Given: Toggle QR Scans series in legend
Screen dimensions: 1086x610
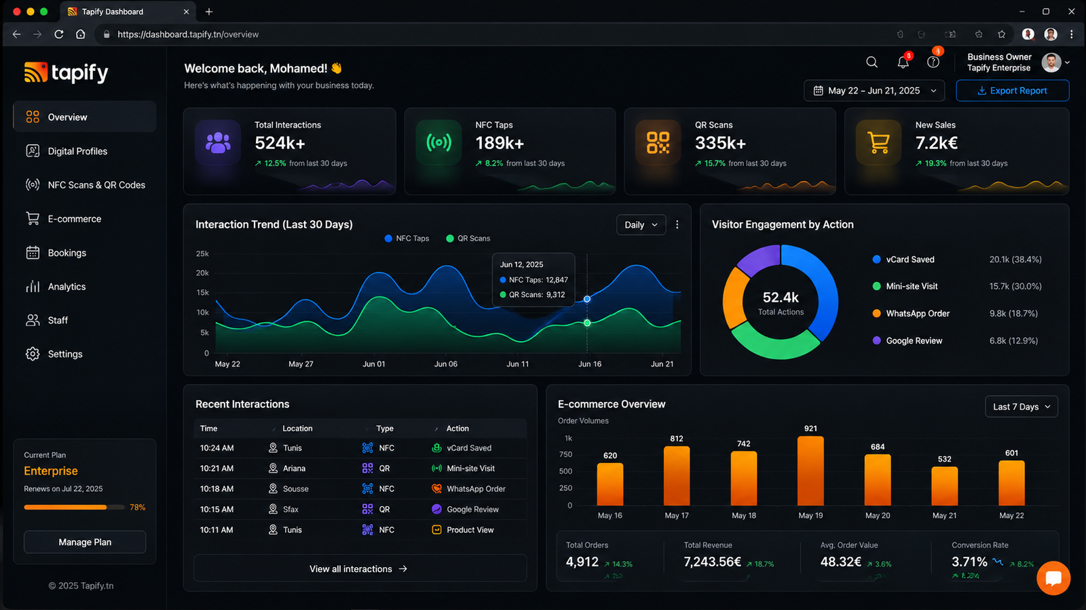Looking at the screenshot, I should pos(468,239).
